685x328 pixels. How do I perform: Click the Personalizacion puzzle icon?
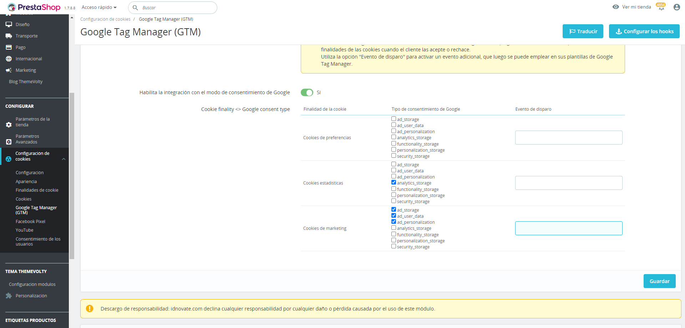point(9,296)
